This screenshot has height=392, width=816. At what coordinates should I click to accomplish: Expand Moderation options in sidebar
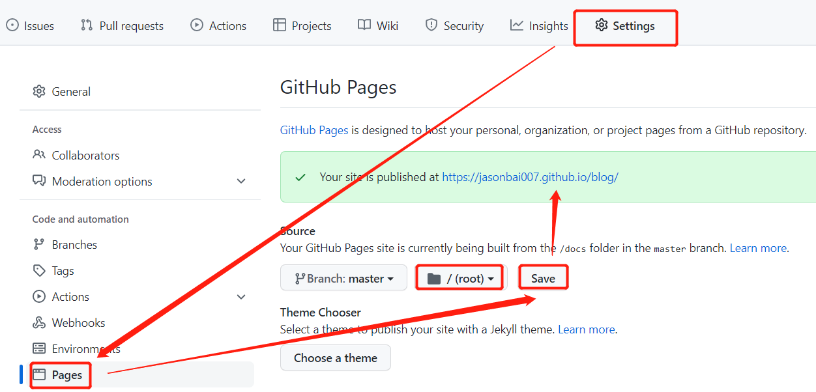click(241, 182)
